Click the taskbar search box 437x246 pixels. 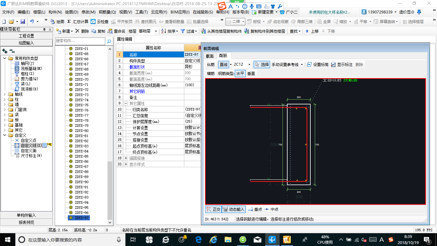70,239
